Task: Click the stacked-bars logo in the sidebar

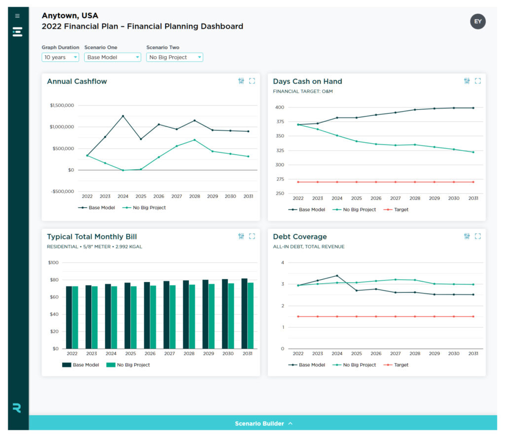Action: pos(17,32)
